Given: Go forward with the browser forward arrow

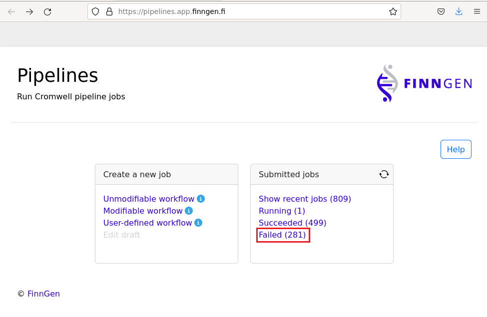Looking at the screenshot, I should (29, 11).
